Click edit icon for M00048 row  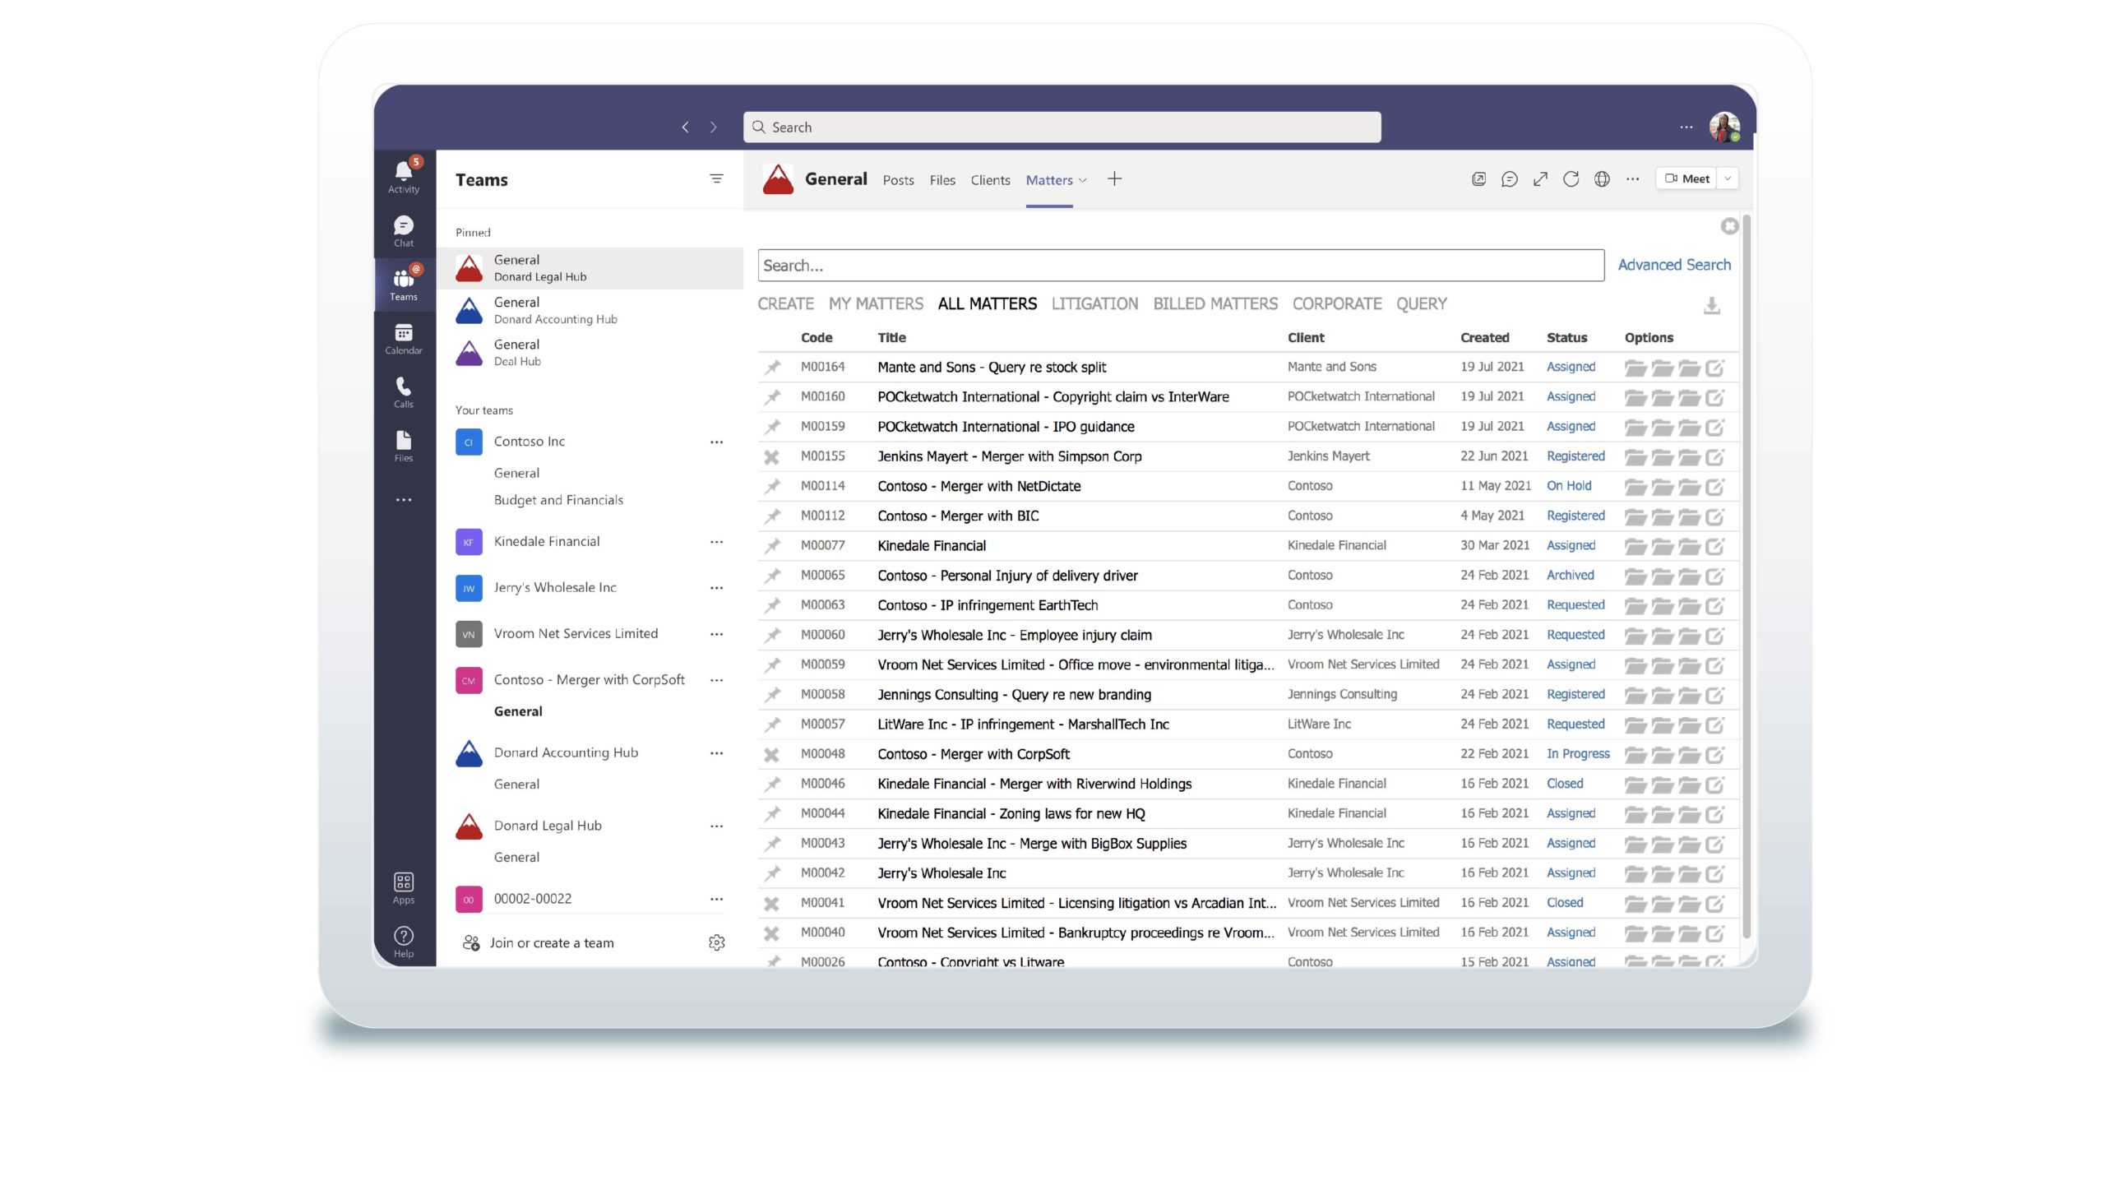click(1715, 754)
